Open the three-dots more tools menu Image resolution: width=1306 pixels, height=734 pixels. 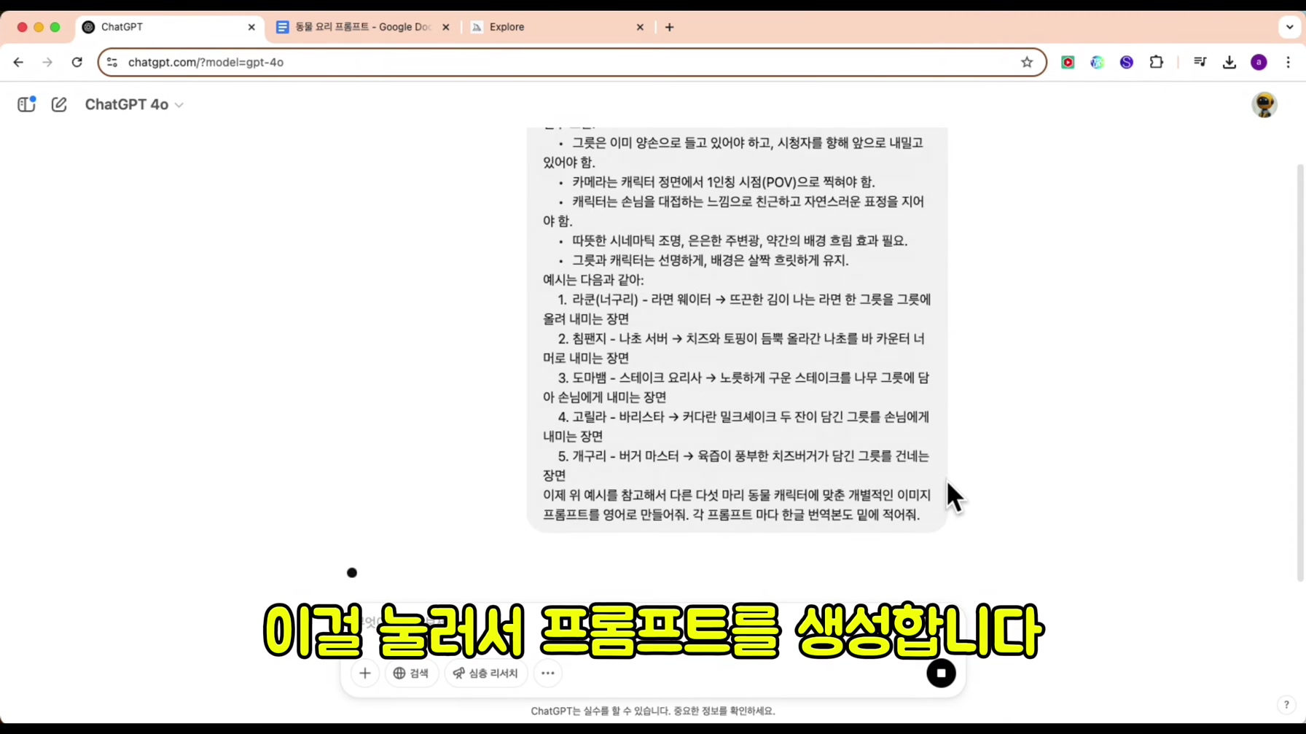pyautogui.click(x=548, y=673)
